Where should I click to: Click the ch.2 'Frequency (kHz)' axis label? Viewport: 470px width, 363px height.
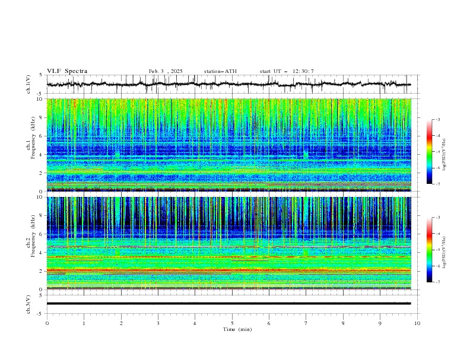33,235
